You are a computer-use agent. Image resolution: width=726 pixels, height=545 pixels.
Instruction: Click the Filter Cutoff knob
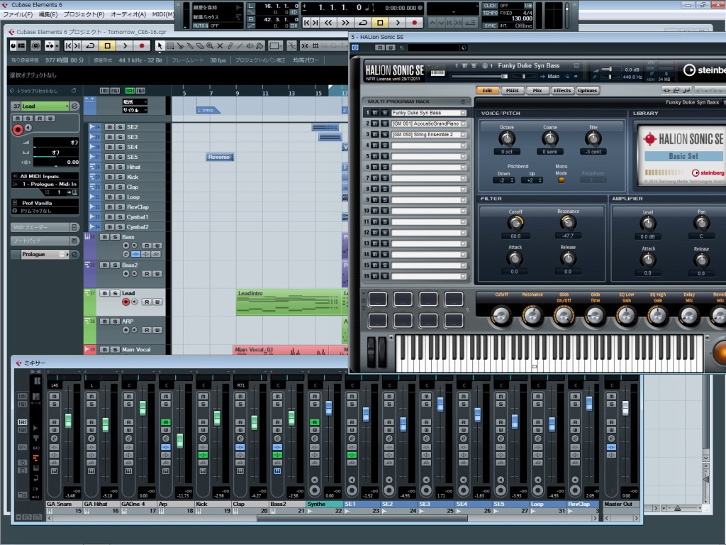[515, 224]
